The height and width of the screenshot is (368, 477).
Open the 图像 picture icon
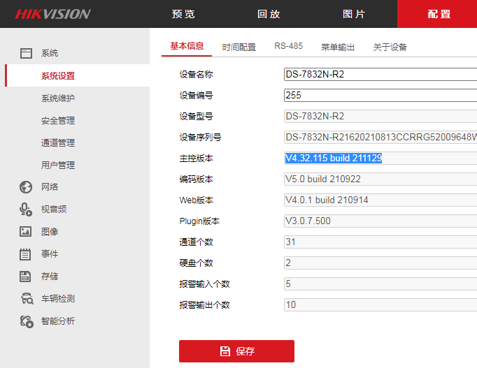(26, 232)
